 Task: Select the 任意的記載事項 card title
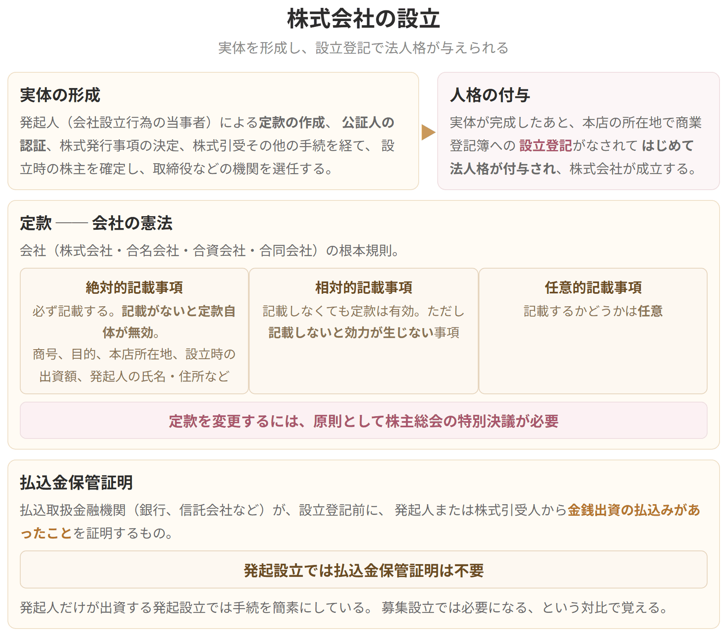coord(593,288)
